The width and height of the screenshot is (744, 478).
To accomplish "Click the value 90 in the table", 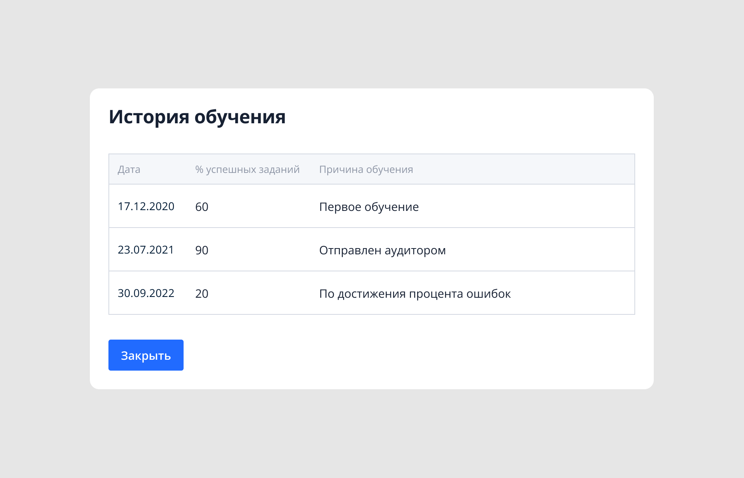I will pos(202,250).
